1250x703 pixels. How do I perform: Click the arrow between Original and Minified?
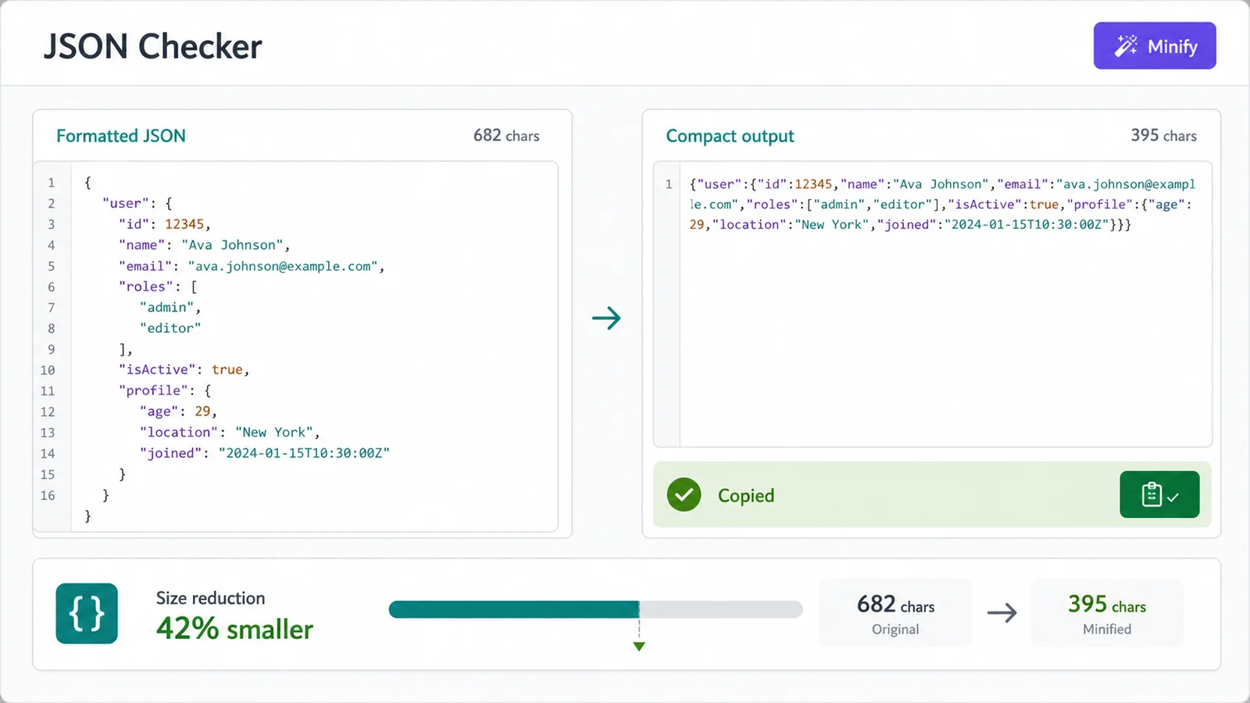[1002, 613]
